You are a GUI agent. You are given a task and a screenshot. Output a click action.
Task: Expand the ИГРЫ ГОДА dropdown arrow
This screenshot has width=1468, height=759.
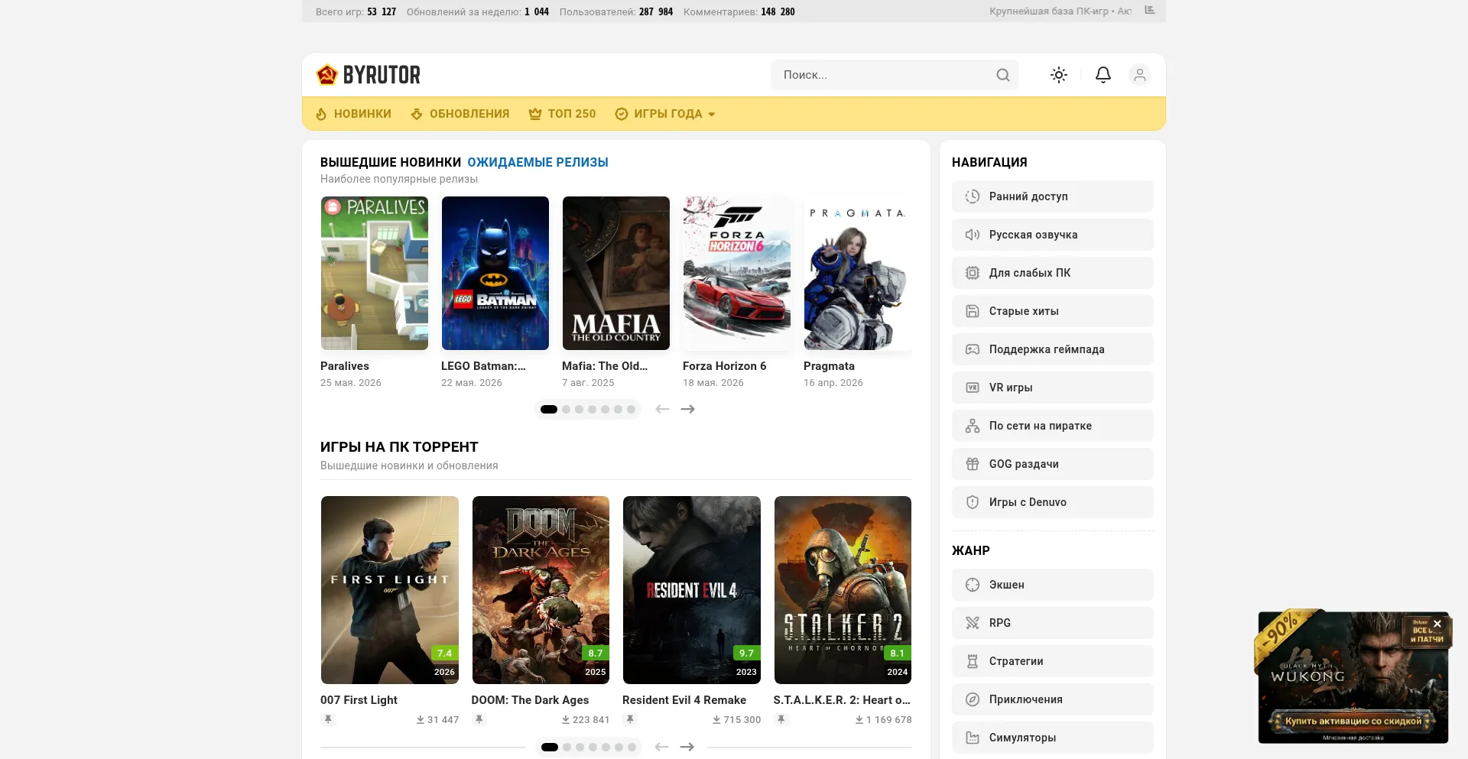tap(712, 115)
